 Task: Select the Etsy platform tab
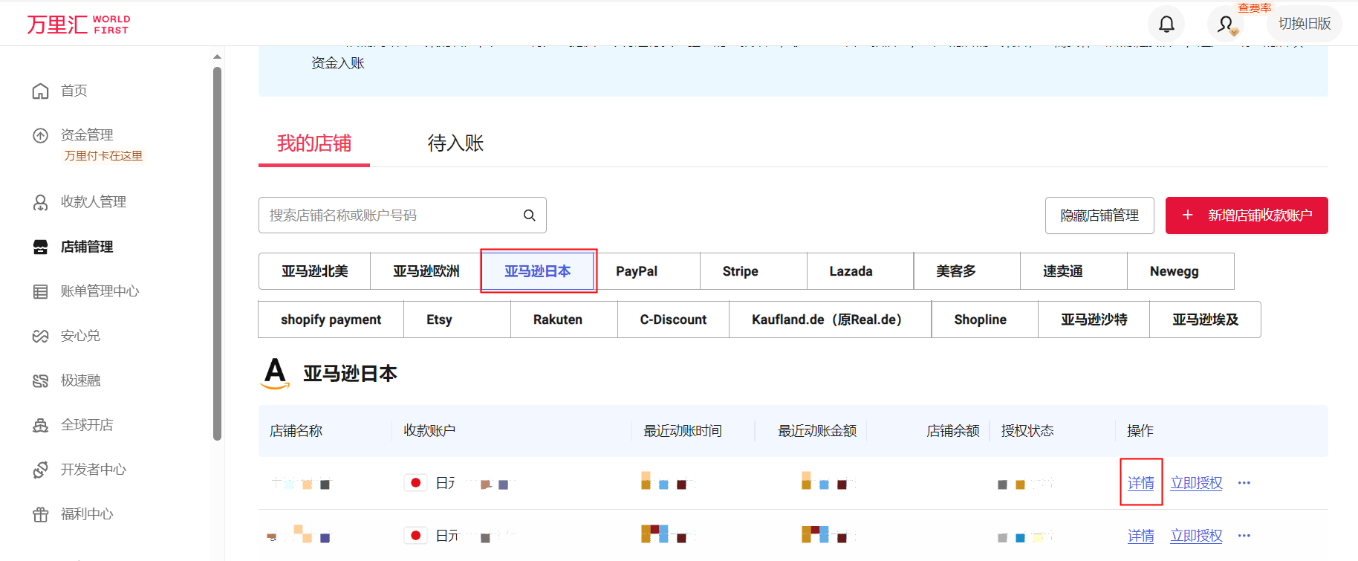[x=458, y=320]
